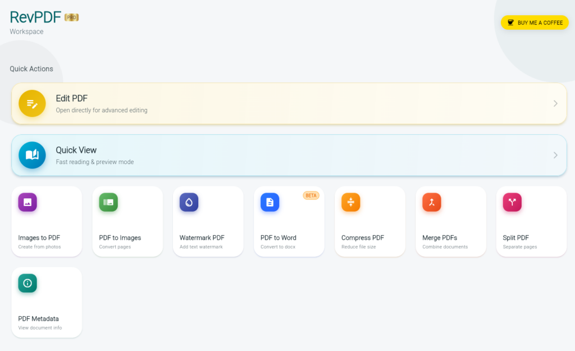Click the PDF to Word label

click(279, 238)
